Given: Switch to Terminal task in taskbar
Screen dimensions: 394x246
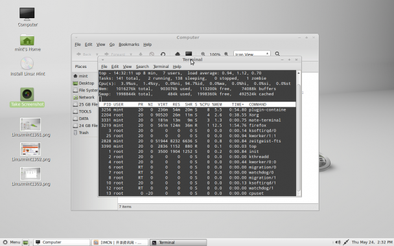Looking at the screenshot, I should (x=178, y=242).
